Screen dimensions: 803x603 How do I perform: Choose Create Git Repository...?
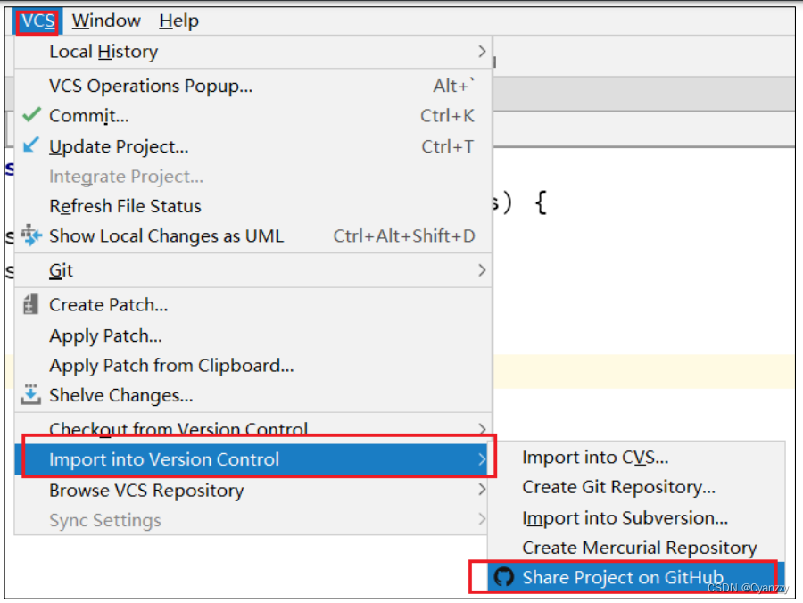point(636,487)
